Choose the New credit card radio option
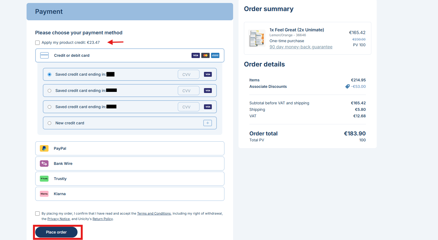The image size is (438, 240). (50, 123)
